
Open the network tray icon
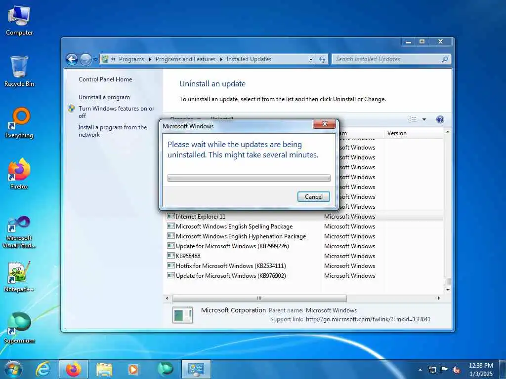click(x=432, y=370)
